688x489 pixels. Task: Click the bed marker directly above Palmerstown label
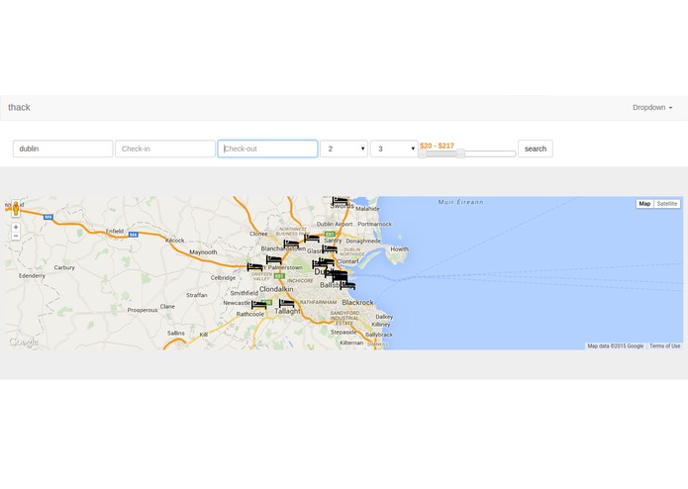pyautogui.click(x=274, y=259)
